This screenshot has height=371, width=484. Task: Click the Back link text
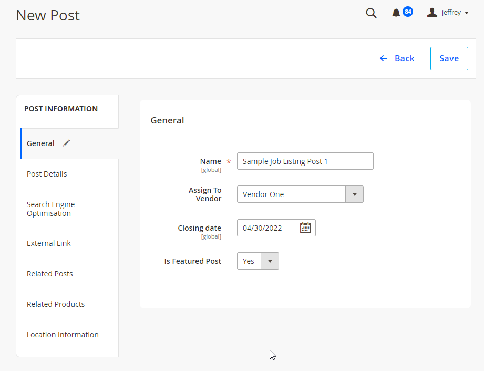coord(404,58)
